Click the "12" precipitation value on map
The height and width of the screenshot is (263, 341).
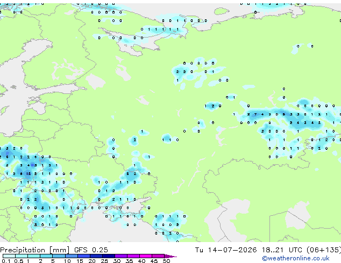[29, 174]
